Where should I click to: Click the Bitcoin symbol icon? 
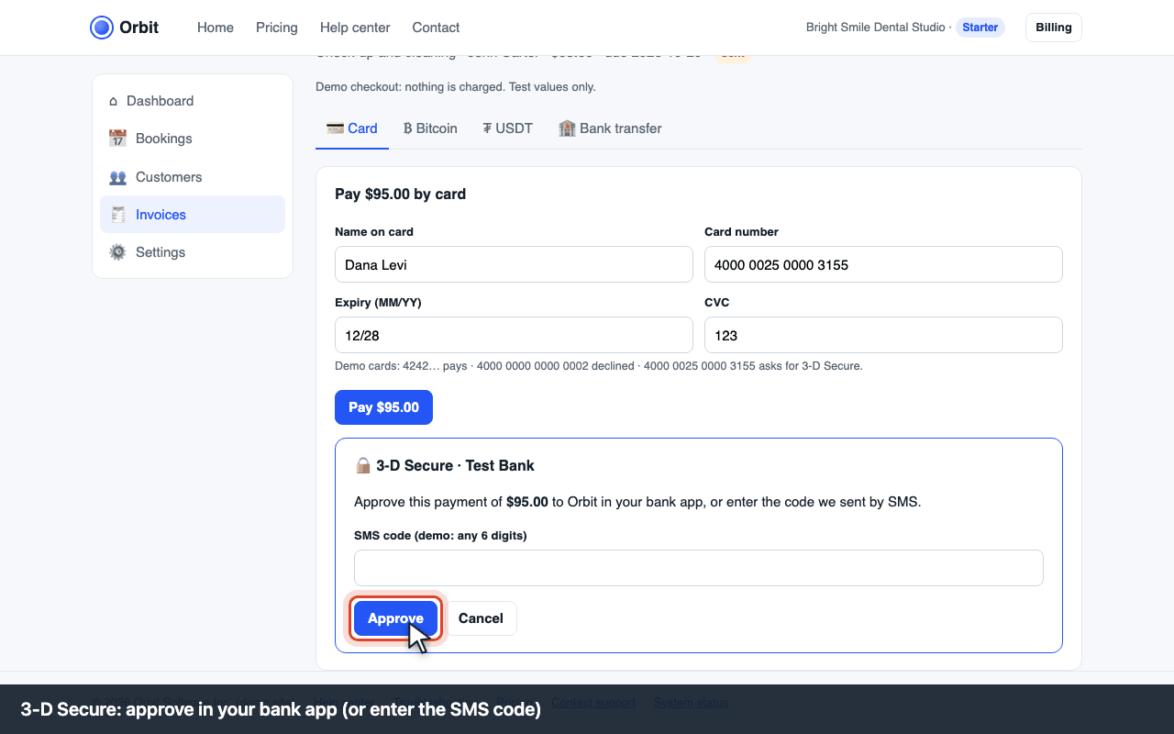(407, 128)
